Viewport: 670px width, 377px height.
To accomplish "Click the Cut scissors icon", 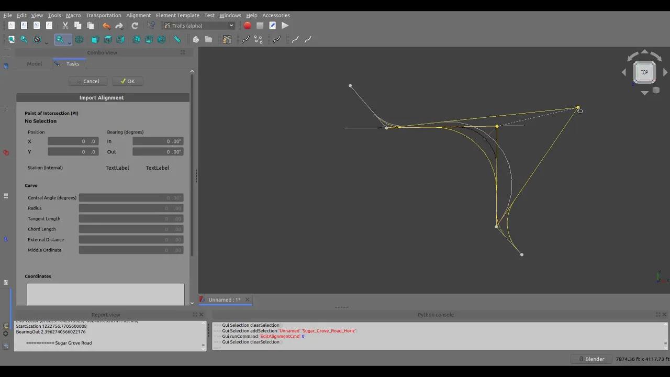I will (65, 26).
